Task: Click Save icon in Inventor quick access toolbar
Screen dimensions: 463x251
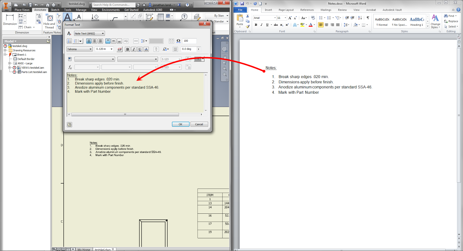Action: point(30,5)
